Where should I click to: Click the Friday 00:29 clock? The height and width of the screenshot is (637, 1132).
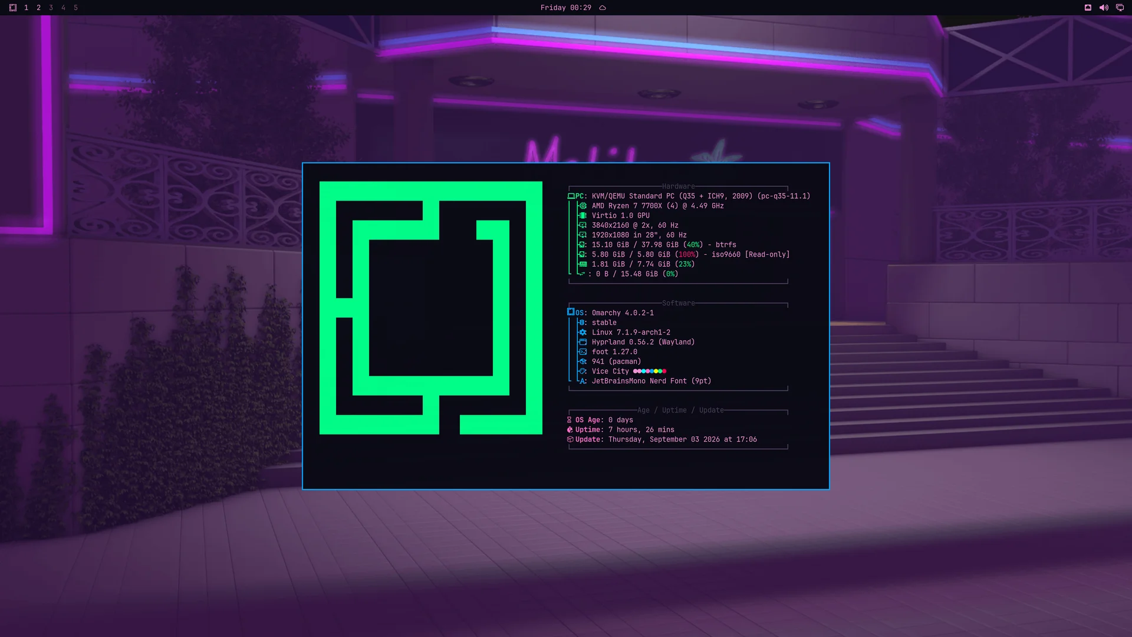pyautogui.click(x=565, y=8)
